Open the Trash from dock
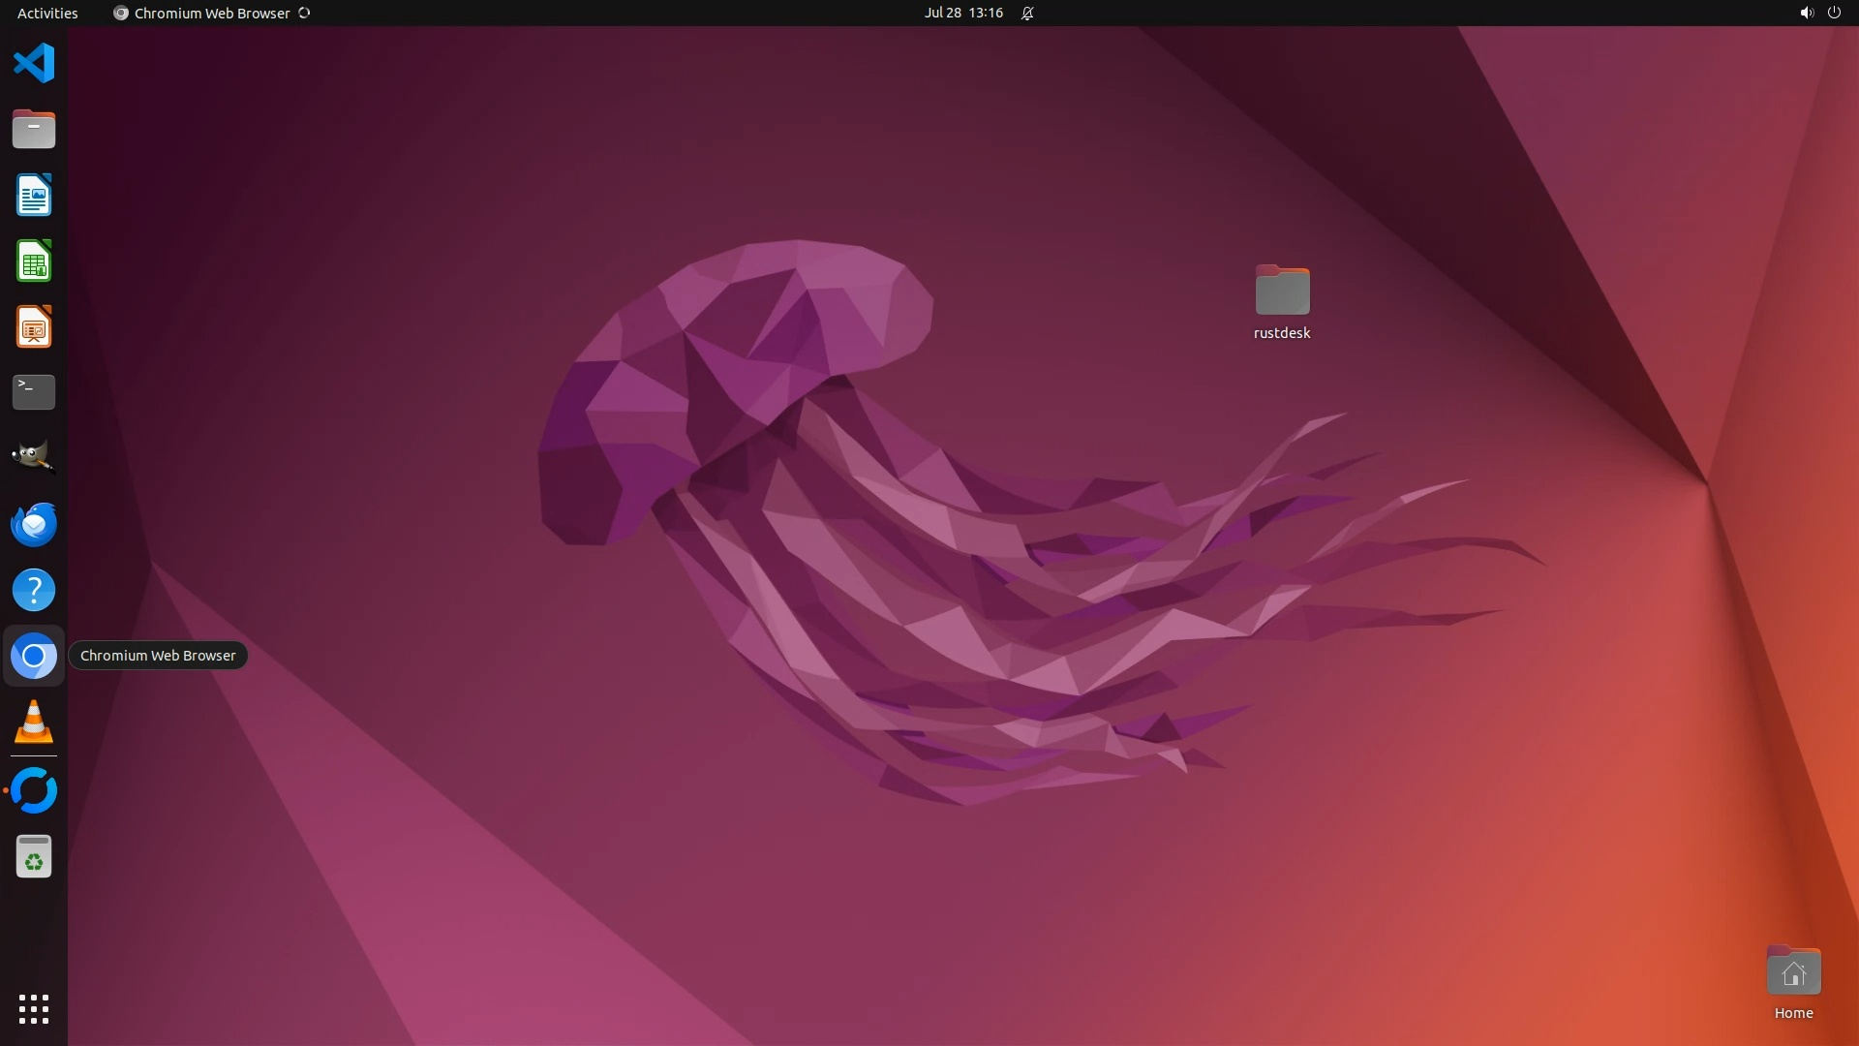 pyautogui.click(x=34, y=857)
